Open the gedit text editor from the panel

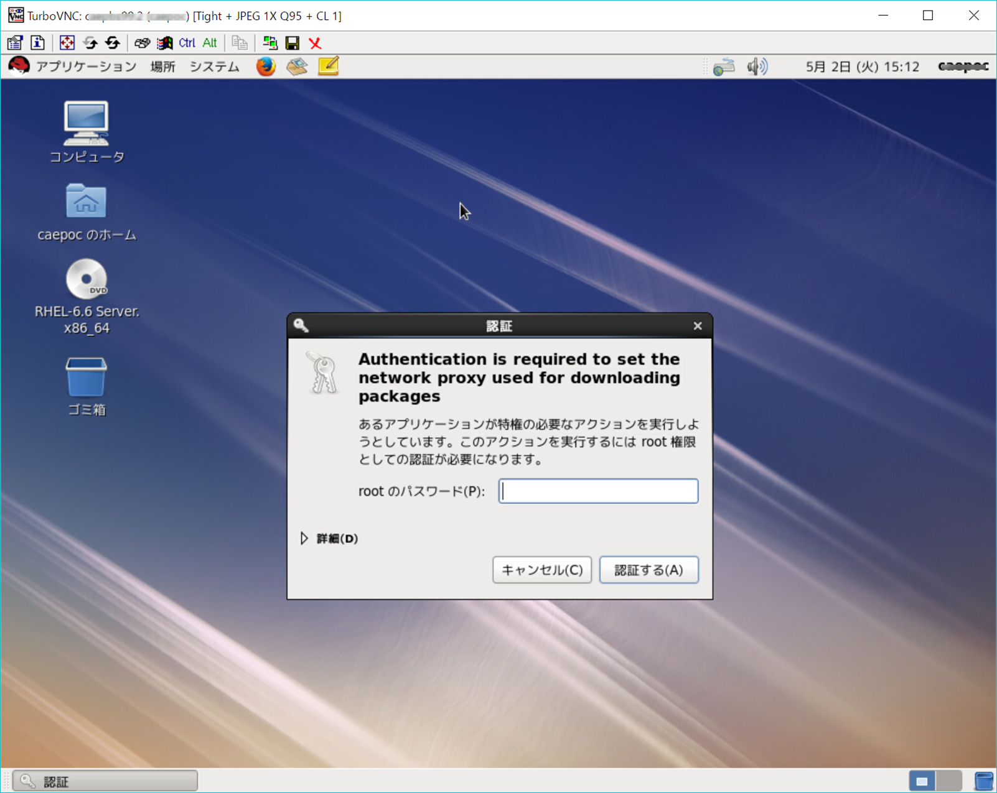[328, 67]
